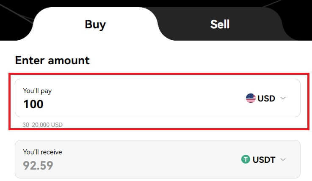Click the white gap between pay and receive boxes
This screenshot has width=312, height=181.
[157, 135]
